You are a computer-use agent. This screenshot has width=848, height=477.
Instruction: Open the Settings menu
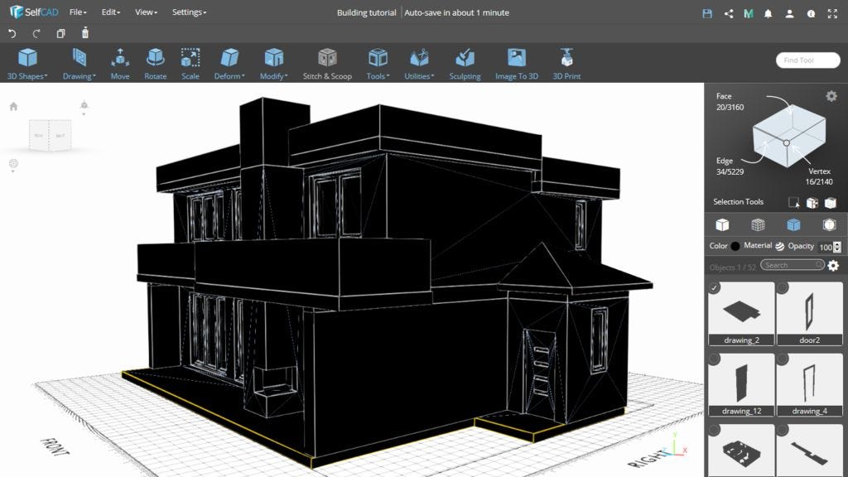pos(188,12)
